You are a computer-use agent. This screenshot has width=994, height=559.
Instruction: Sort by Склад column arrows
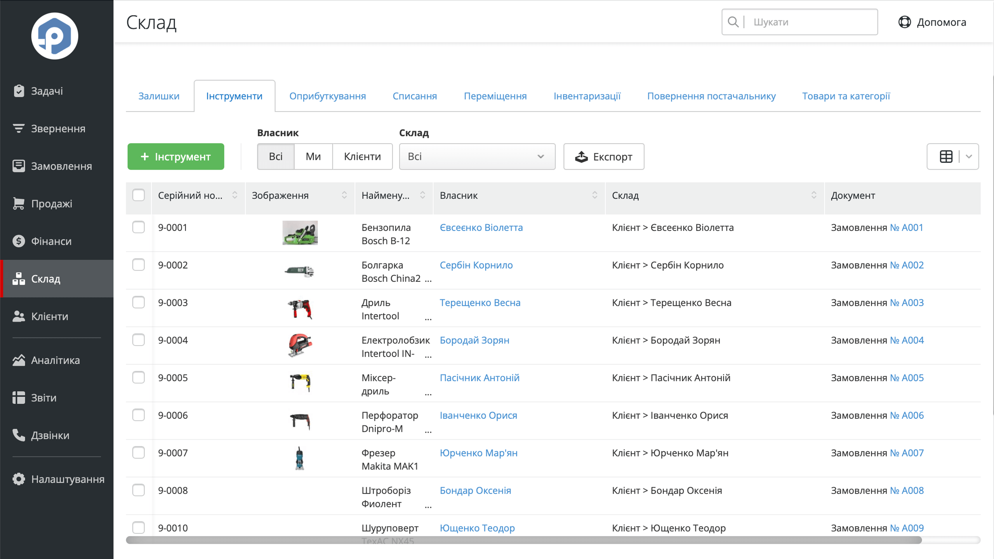[814, 195]
